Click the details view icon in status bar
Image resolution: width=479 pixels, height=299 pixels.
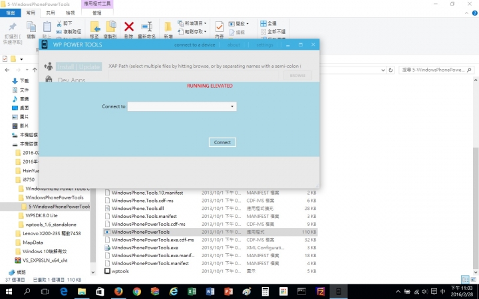[465, 280]
